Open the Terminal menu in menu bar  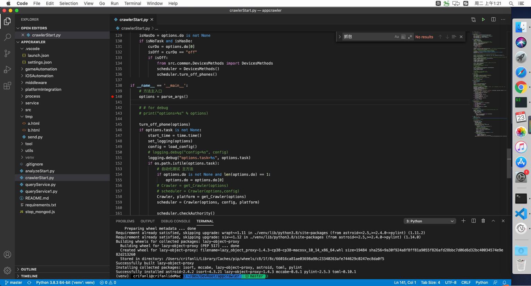(133, 3)
